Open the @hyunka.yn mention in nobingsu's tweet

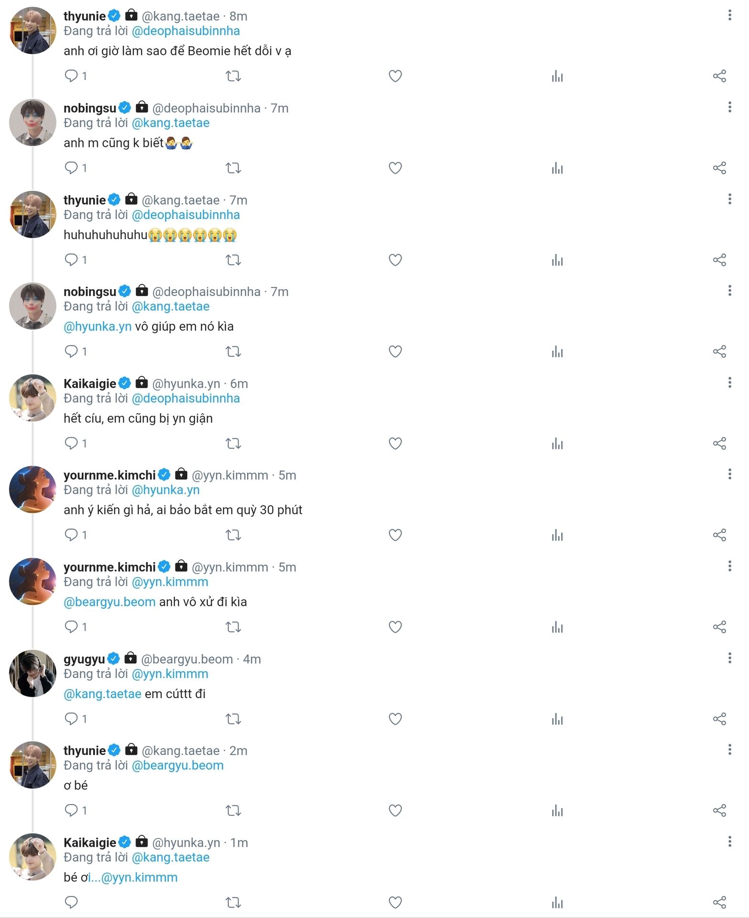pos(98,327)
